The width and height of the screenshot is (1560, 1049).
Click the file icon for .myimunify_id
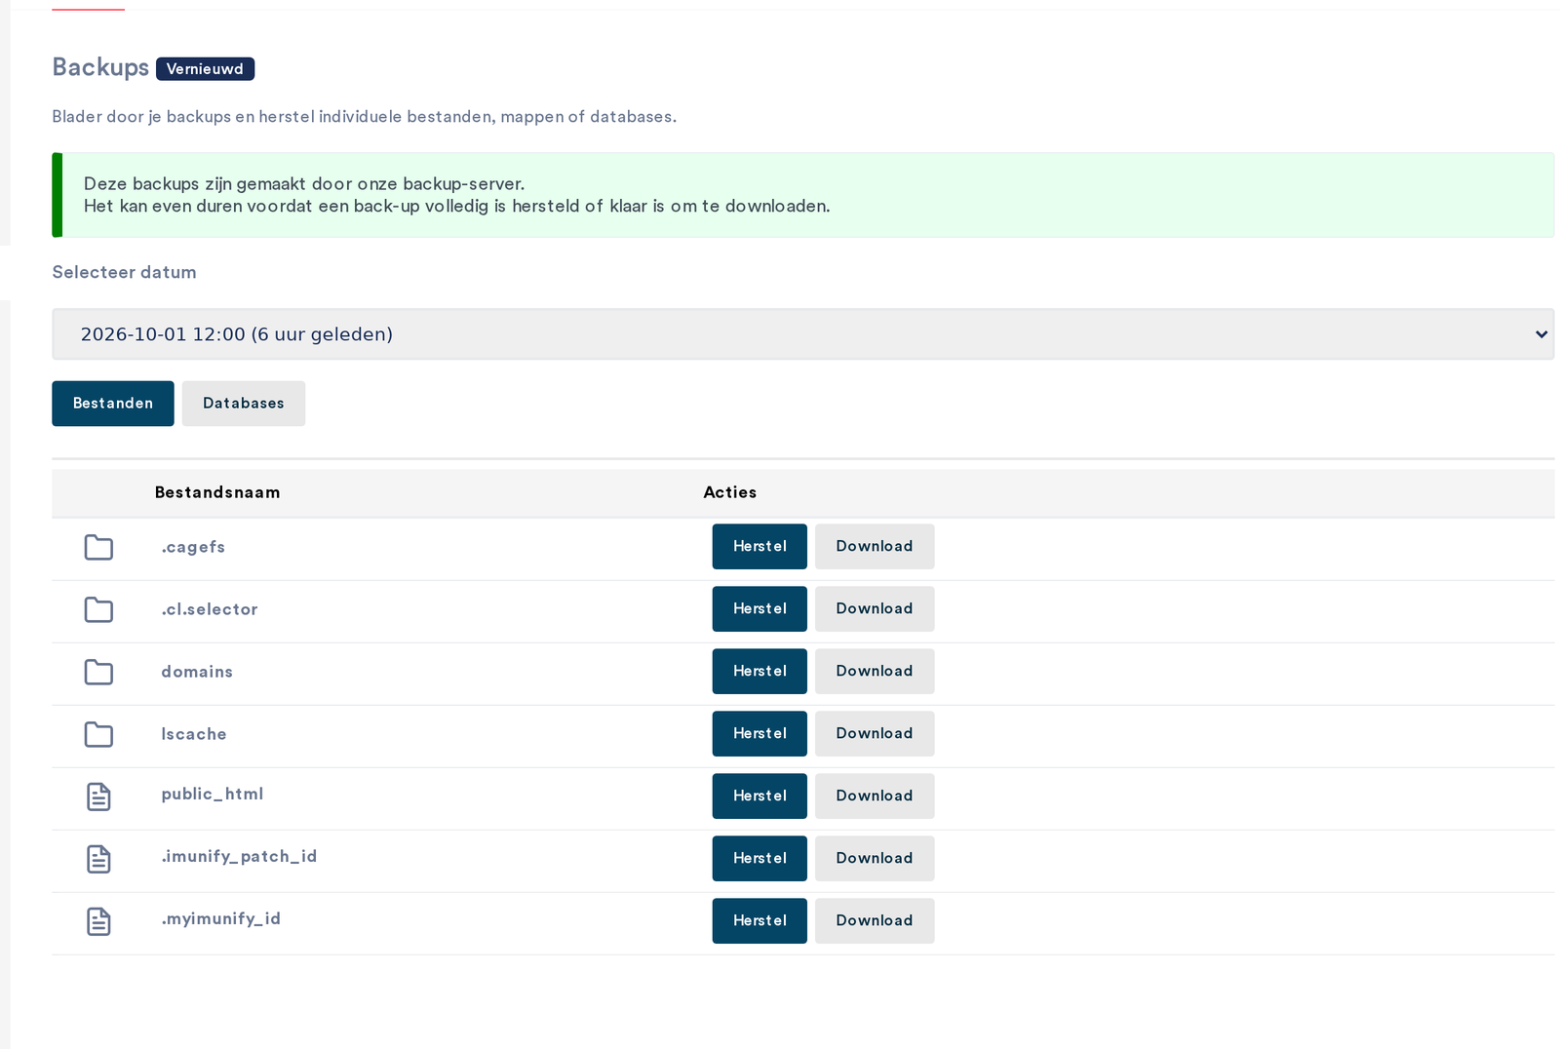click(98, 921)
